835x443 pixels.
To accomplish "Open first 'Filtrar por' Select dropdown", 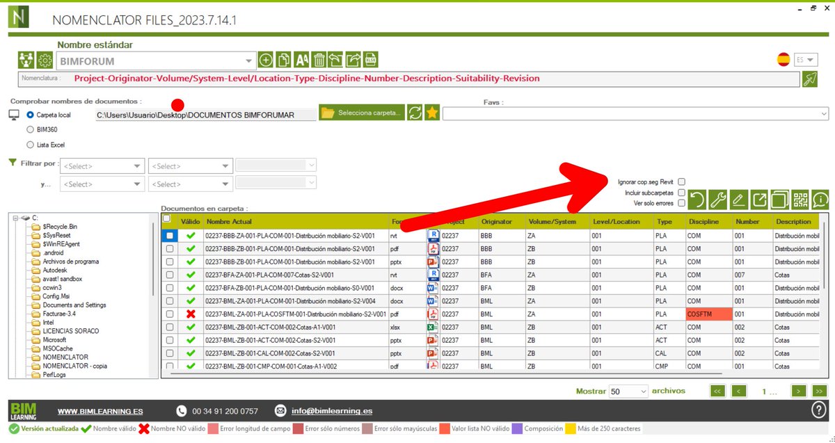I will tap(102, 166).
